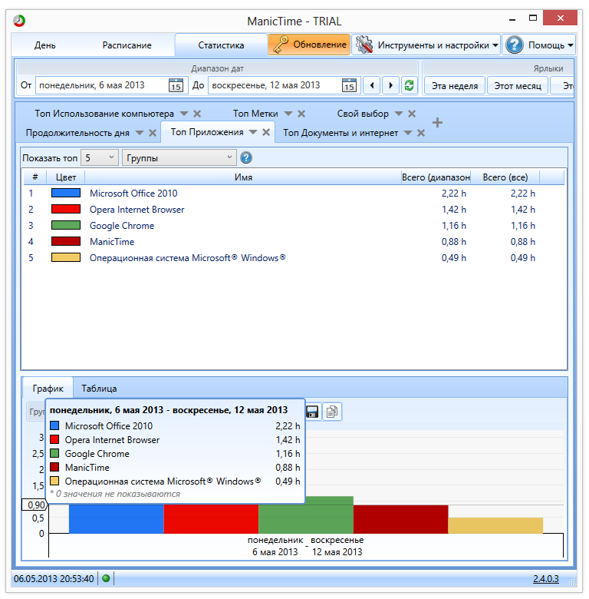Click the blue help icon beside Группы

[x=246, y=157]
